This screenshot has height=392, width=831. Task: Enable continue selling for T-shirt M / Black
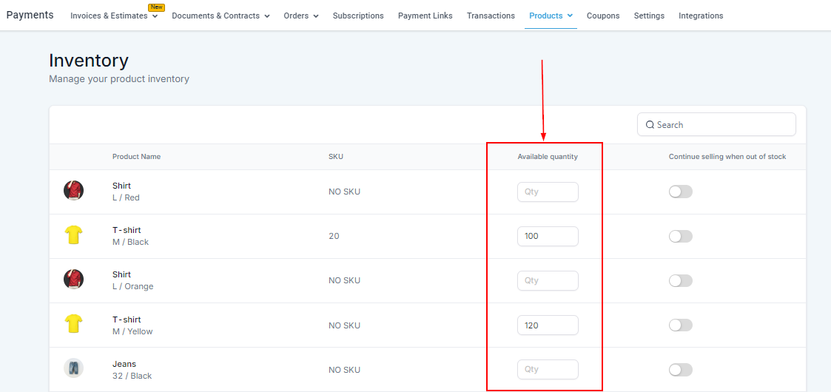(681, 236)
